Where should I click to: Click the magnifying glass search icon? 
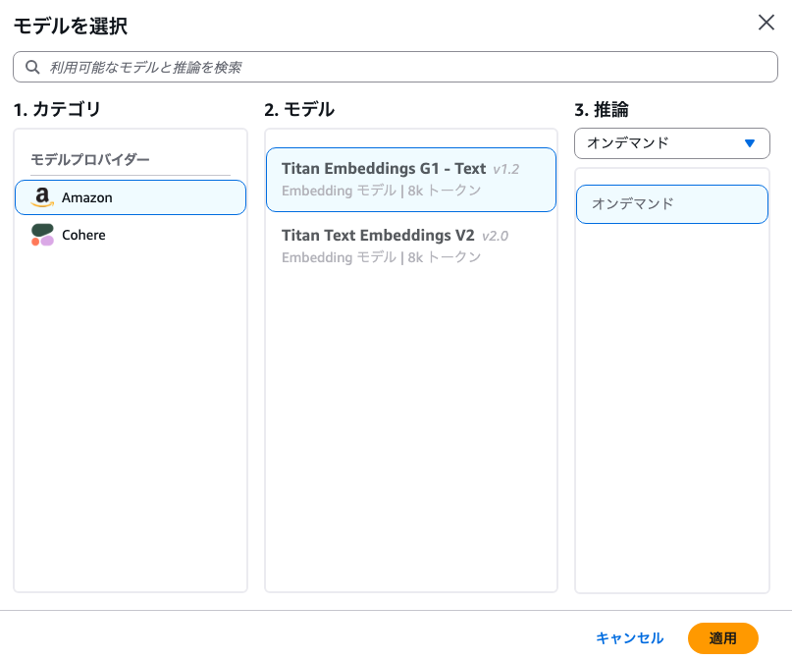[32, 67]
